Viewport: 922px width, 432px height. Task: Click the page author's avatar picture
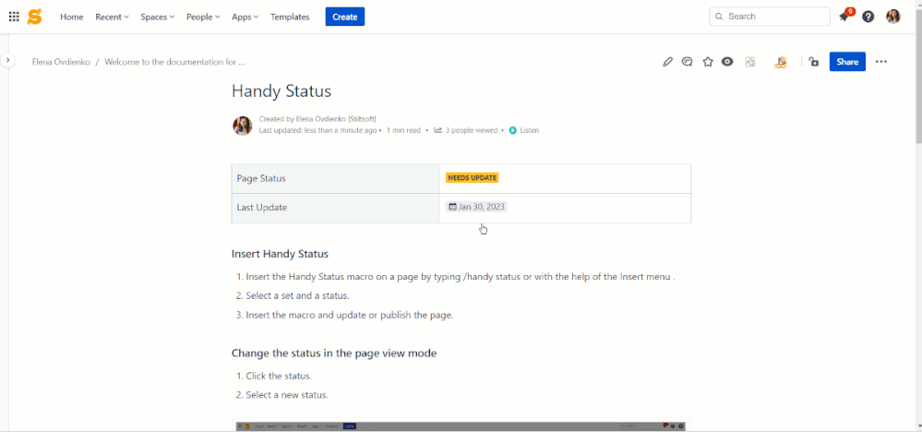[x=242, y=126]
